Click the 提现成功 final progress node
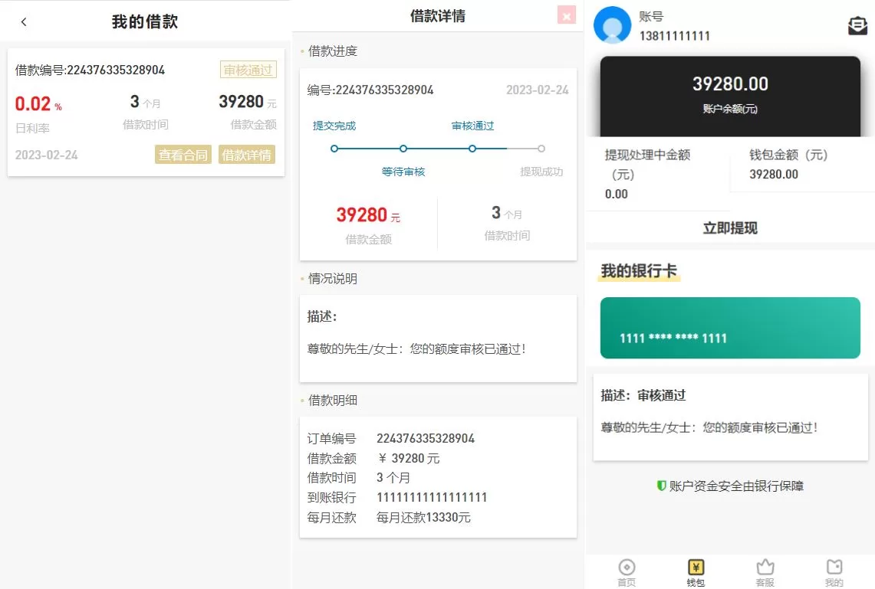This screenshot has height=589, width=875. click(541, 149)
